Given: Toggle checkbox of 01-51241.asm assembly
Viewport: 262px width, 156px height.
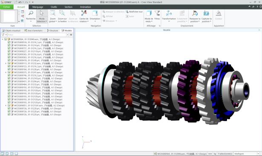Looking at the screenshot, I should click(x=9, y=72).
